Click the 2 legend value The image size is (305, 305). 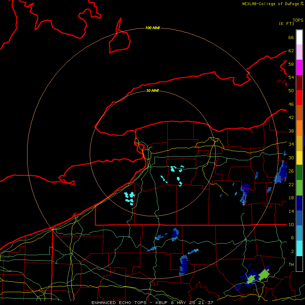coord(292,251)
